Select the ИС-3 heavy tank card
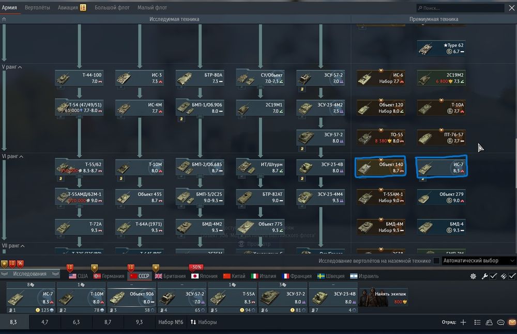Image resolution: width=517 pixels, height=334 pixels. 140,78
